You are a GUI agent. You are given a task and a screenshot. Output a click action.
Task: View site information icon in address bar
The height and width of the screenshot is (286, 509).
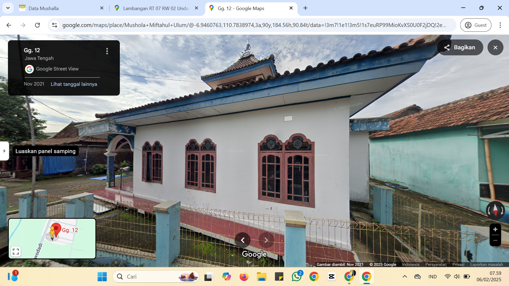55,25
